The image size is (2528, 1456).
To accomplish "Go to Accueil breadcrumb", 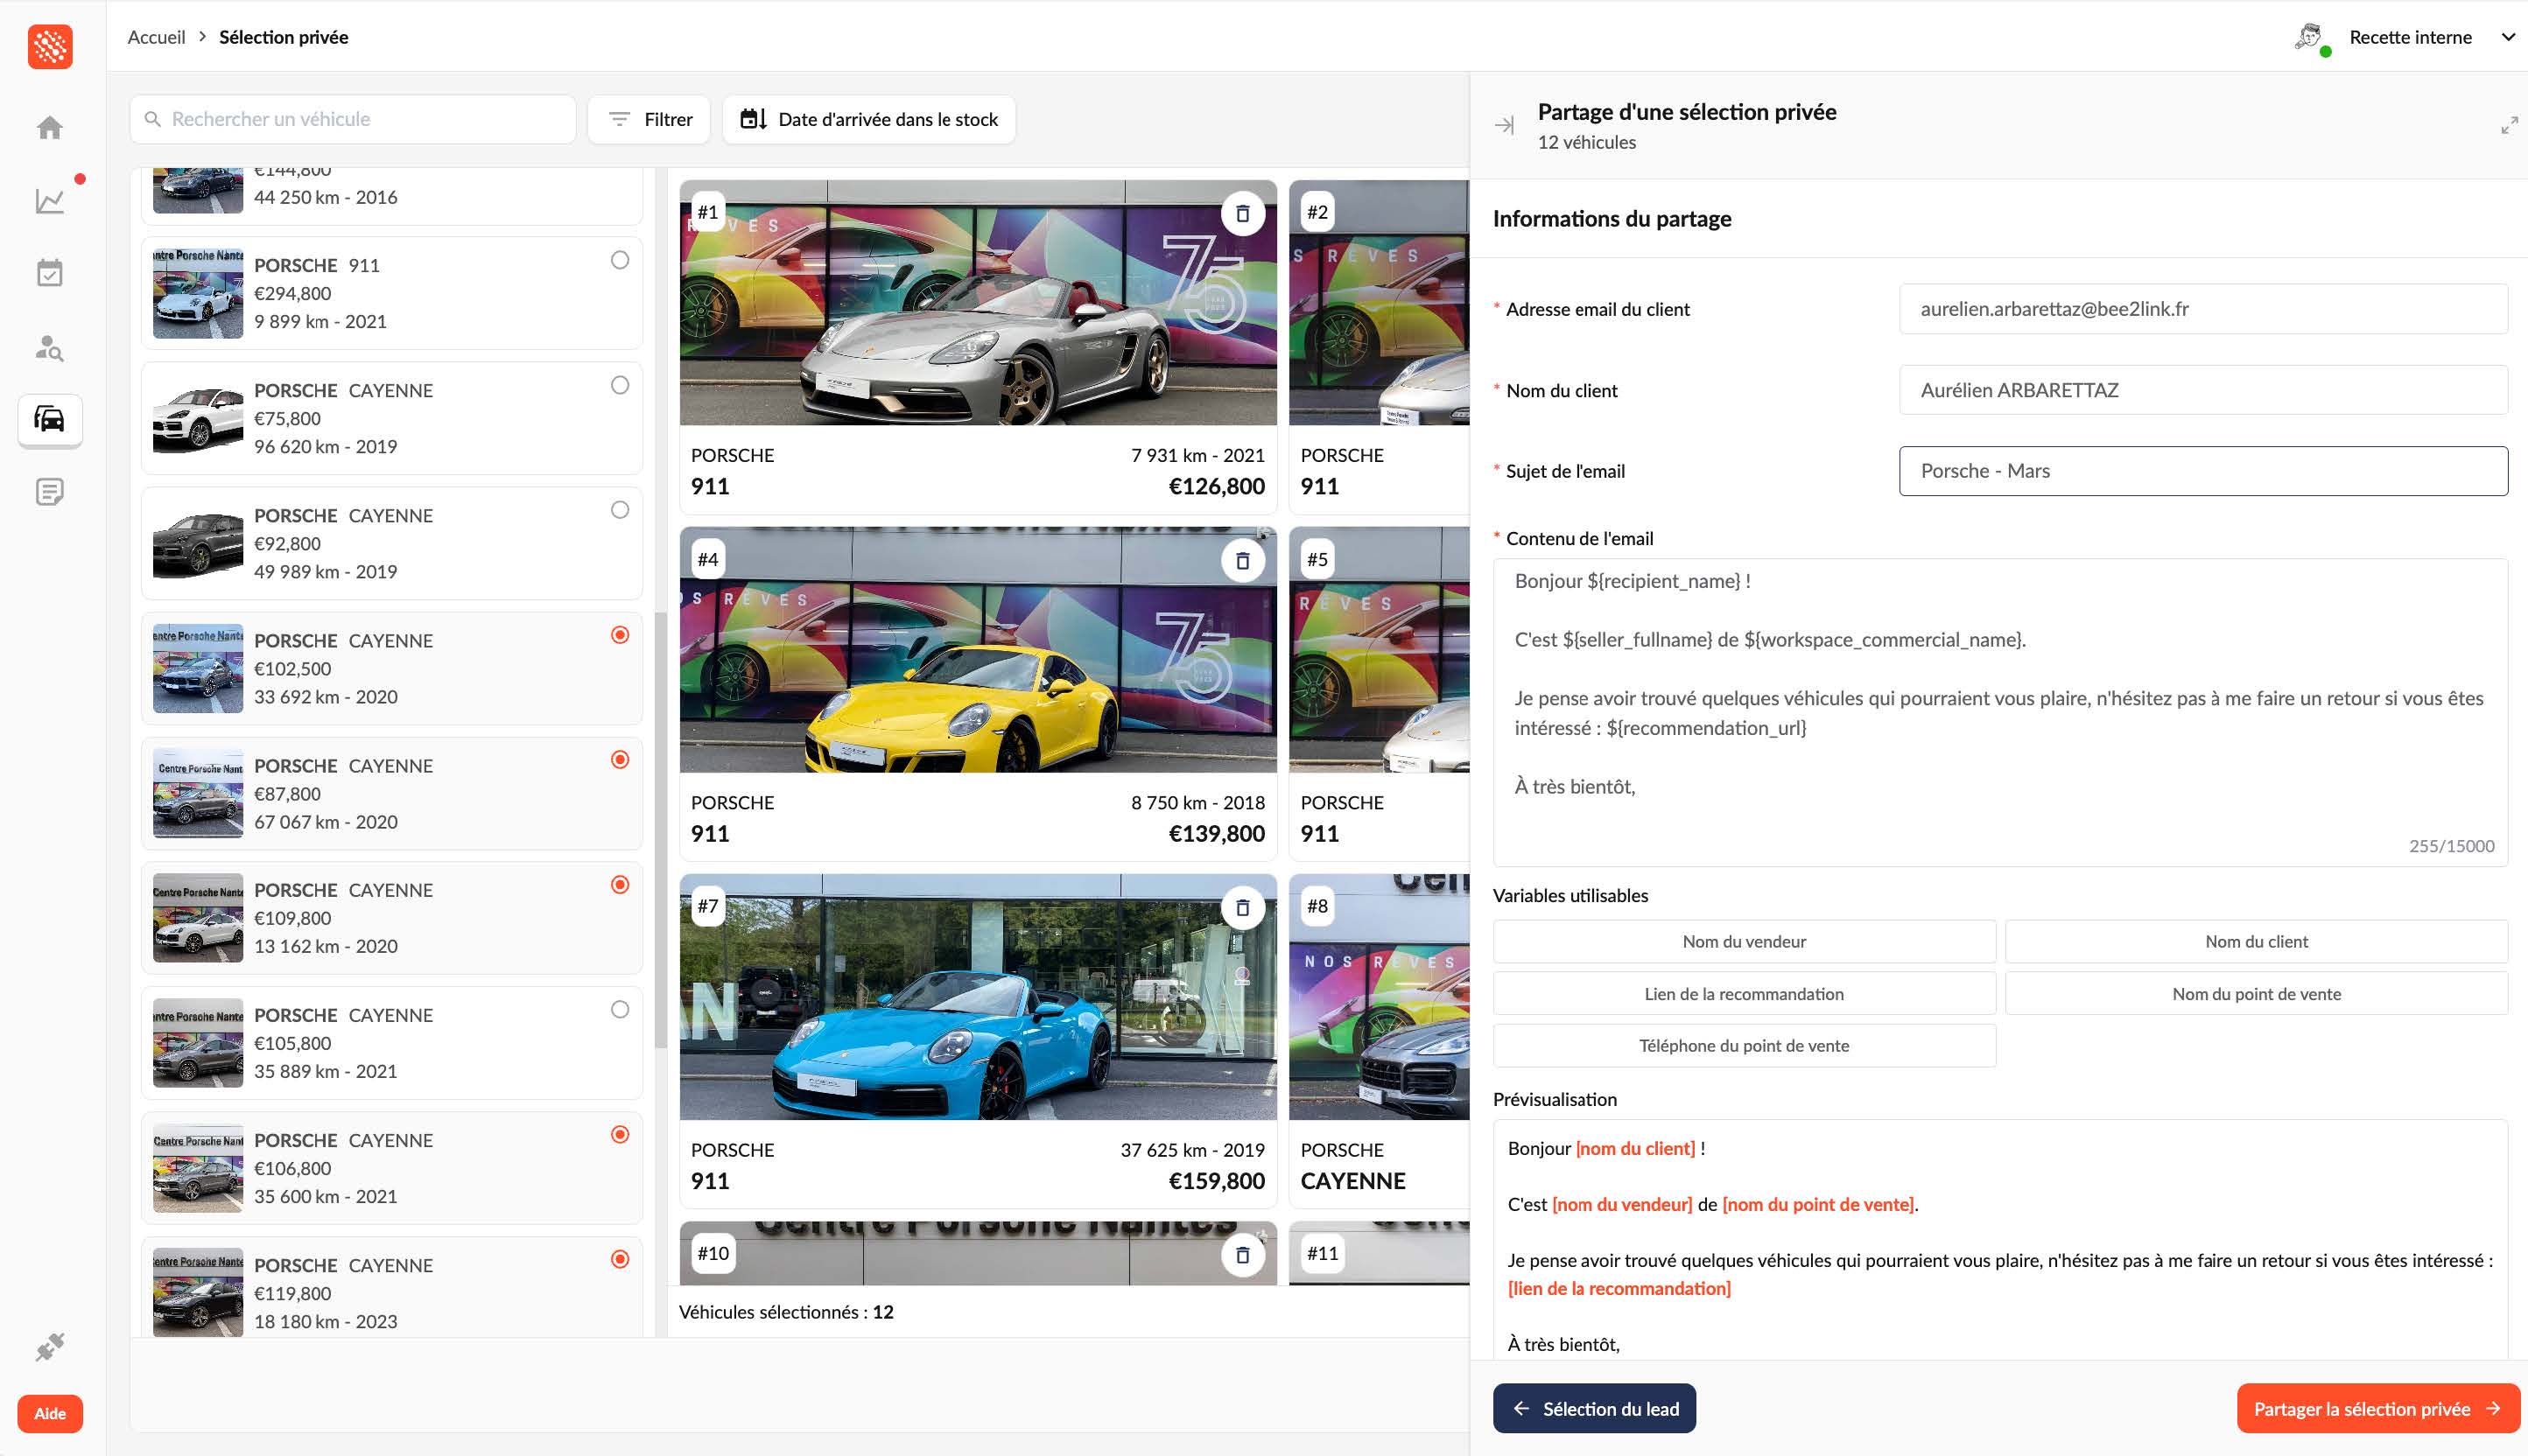I will coord(156,37).
